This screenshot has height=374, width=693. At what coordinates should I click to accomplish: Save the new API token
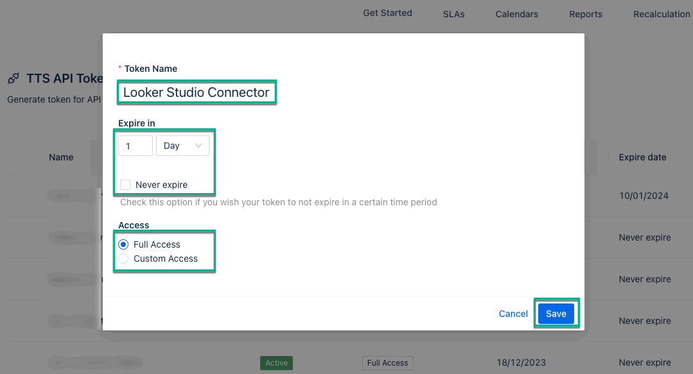(x=556, y=314)
